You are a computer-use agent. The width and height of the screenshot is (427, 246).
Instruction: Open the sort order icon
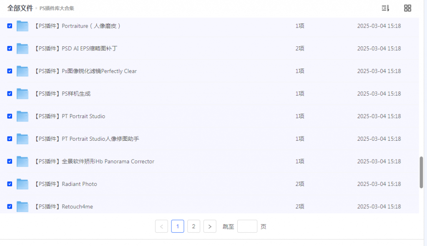coord(385,8)
